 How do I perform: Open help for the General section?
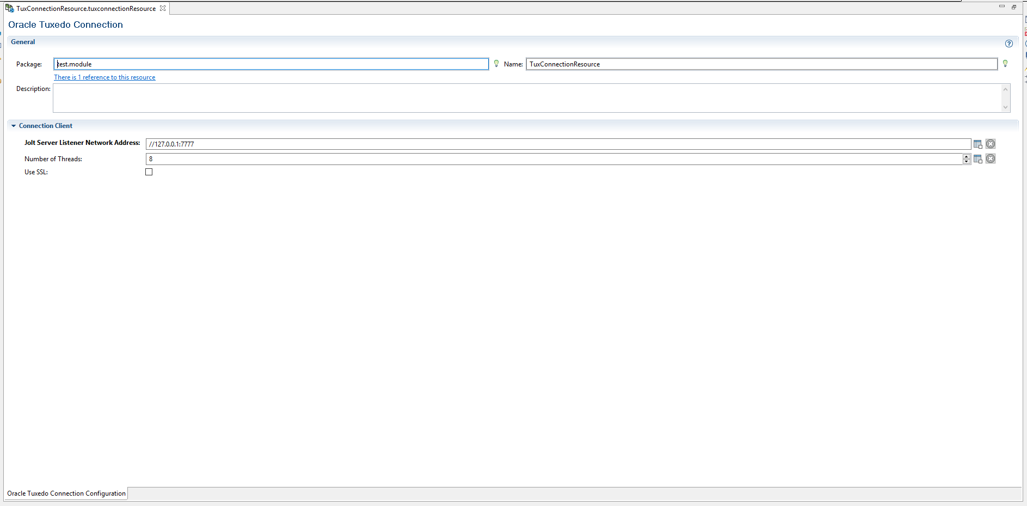pos(1008,44)
